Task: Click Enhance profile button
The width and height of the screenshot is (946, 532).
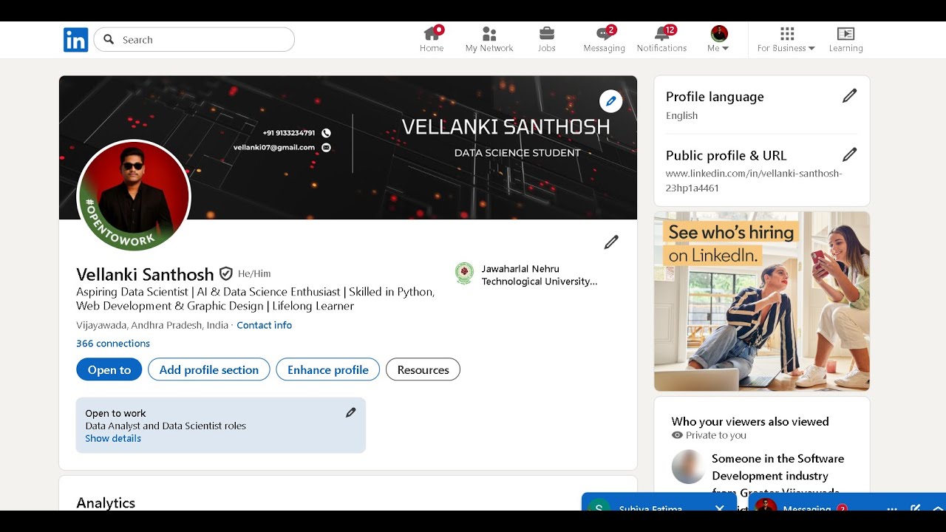Action: point(328,369)
